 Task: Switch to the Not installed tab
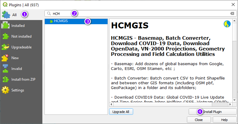21,36
